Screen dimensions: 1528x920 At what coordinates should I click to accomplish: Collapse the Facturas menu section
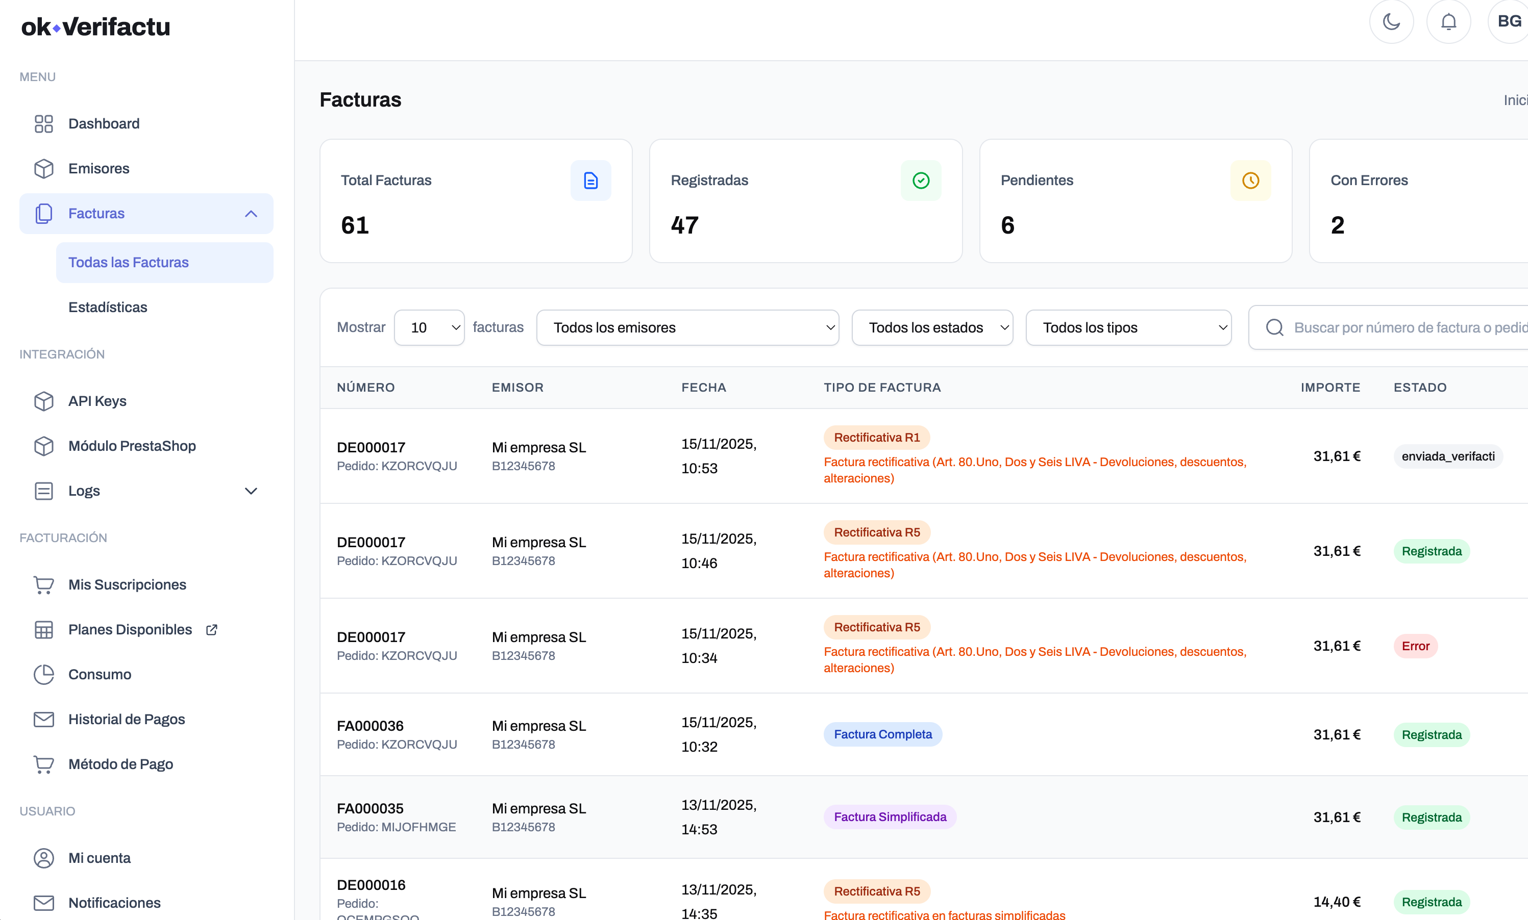point(251,214)
